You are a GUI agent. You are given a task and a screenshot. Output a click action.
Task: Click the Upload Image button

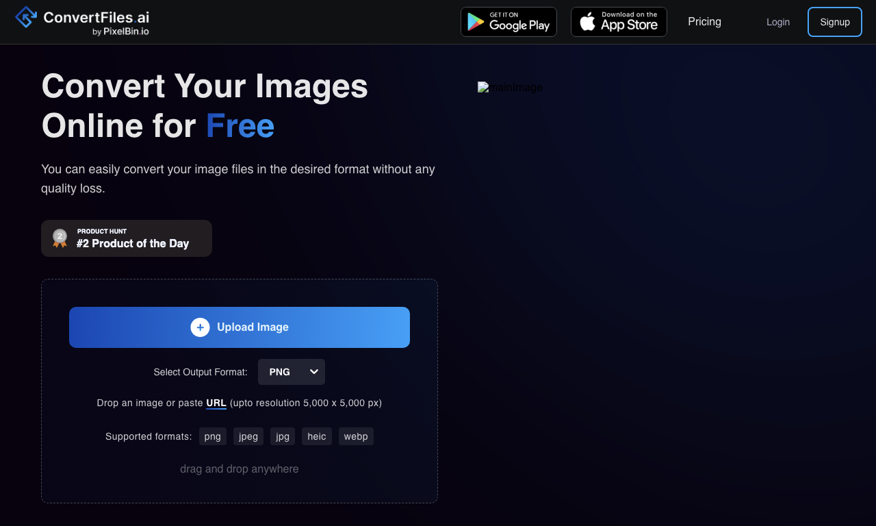(x=240, y=327)
